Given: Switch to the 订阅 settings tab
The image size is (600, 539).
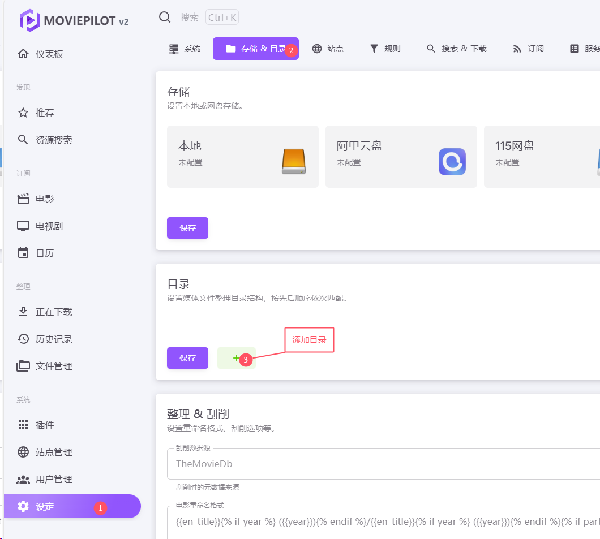Looking at the screenshot, I should click(529, 49).
